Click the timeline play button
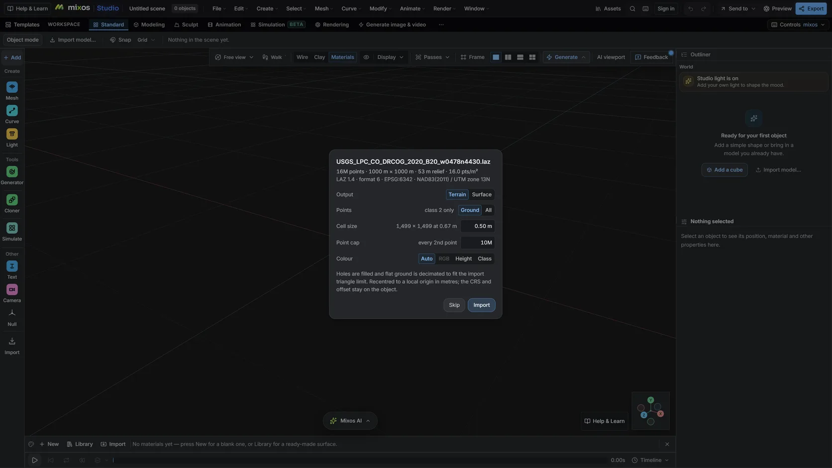This screenshot has height=468, width=832. click(x=35, y=460)
